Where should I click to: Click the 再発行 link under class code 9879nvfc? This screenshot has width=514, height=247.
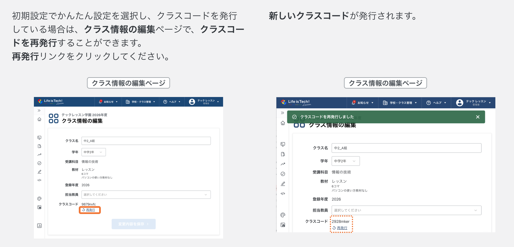[x=90, y=210]
